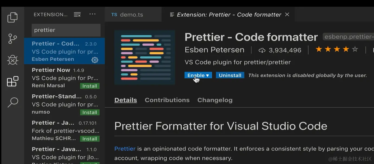Click the star rating of Prettier
Image resolution: width=374 pixels, height=164 pixels.
tap(337, 49)
